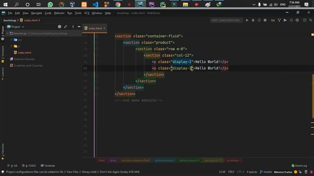Select Scratches and Consoles in project tree
314x176 pixels.
pos(28,66)
